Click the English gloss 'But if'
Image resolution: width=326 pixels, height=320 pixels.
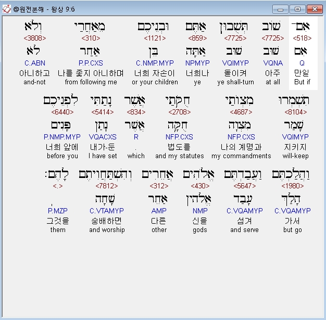coord(302,82)
